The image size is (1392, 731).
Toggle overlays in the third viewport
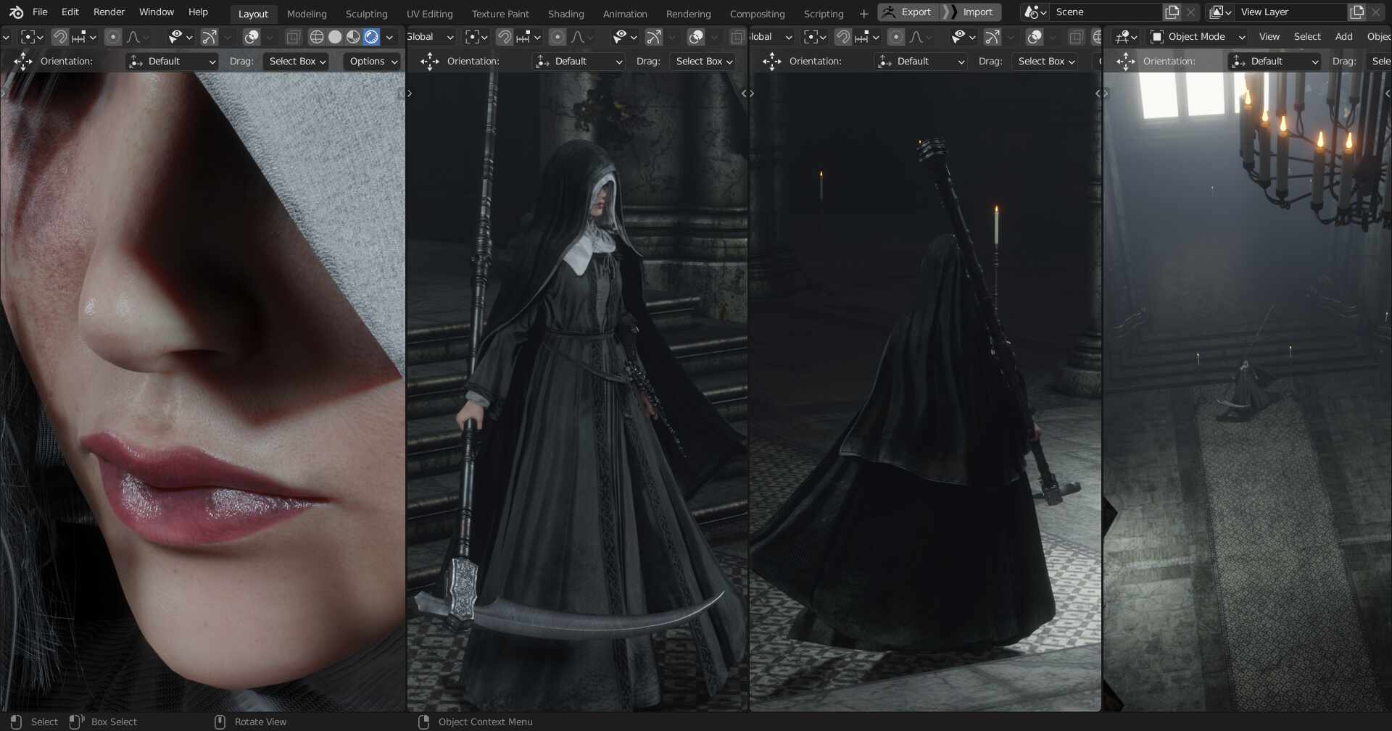tap(1035, 37)
